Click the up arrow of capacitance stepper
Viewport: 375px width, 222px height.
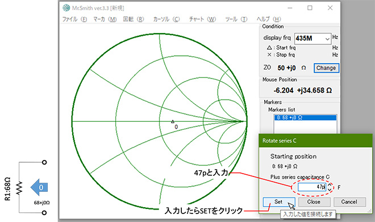(330, 185)
